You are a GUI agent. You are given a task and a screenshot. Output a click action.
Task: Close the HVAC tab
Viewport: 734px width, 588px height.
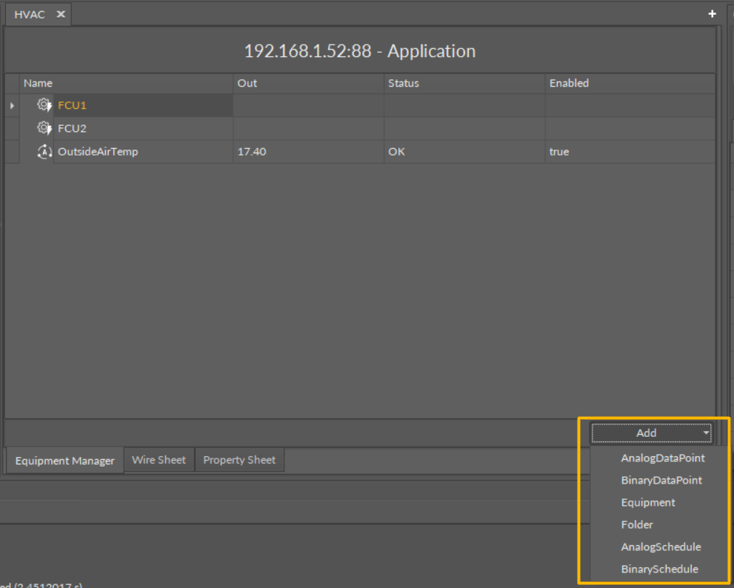click(x=61, y=14)
